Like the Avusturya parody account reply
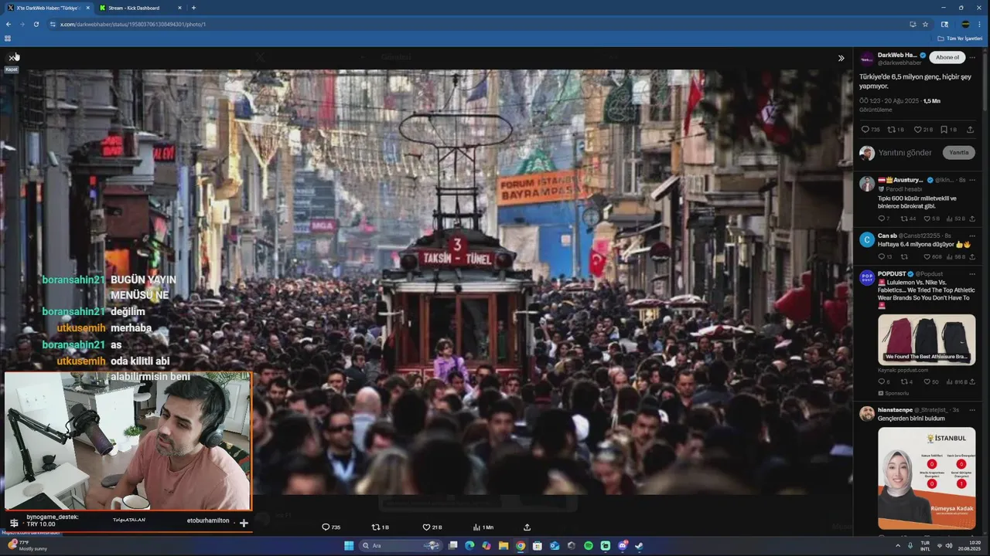This screenshot has width=990, height=556. coord(926,219)
